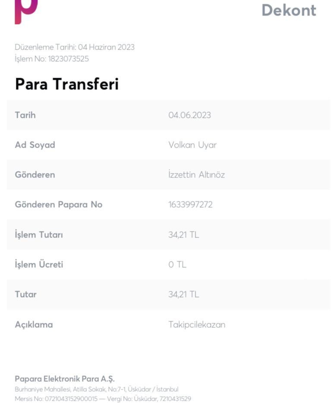The image size is (334, 403).
Task: Click the Dekont heading text
Action: pos(289,10)
